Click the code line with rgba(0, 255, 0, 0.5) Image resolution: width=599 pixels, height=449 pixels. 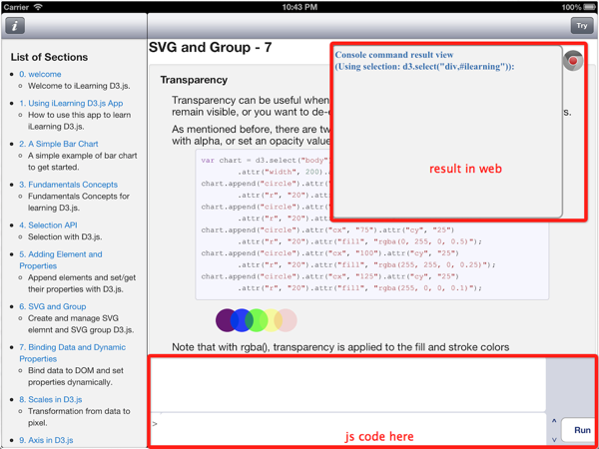[360, 241]
